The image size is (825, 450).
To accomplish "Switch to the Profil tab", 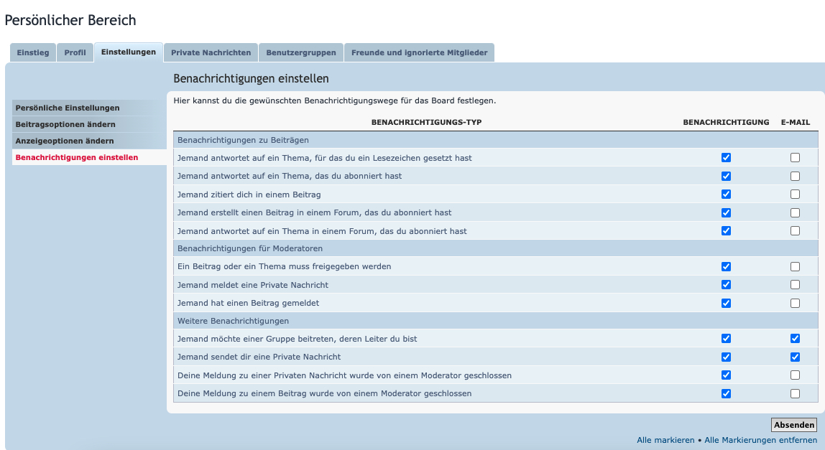I will tap(75, 52).
